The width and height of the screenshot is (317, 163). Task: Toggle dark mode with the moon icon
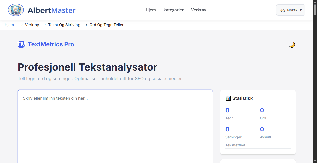(292, 45)
